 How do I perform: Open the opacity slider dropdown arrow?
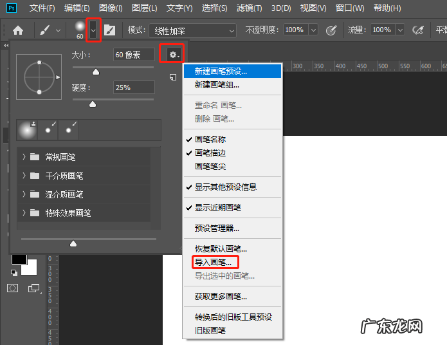313,30
